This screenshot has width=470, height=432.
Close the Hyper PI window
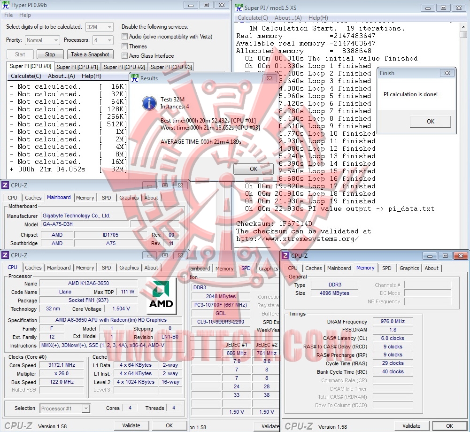(222, 5)
